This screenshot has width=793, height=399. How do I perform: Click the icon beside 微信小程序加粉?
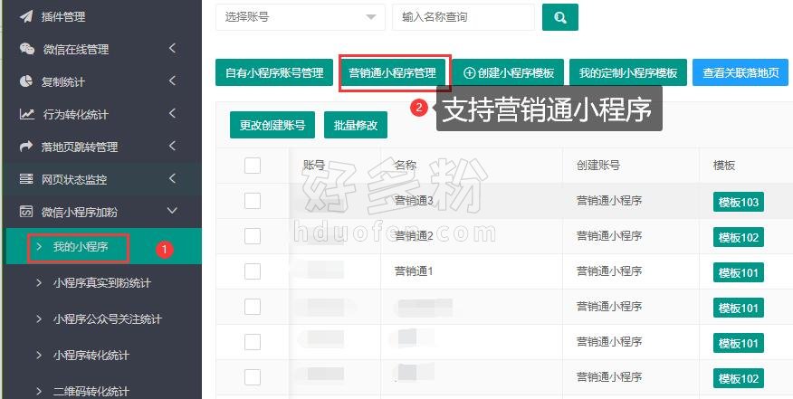tap(26, 212)
